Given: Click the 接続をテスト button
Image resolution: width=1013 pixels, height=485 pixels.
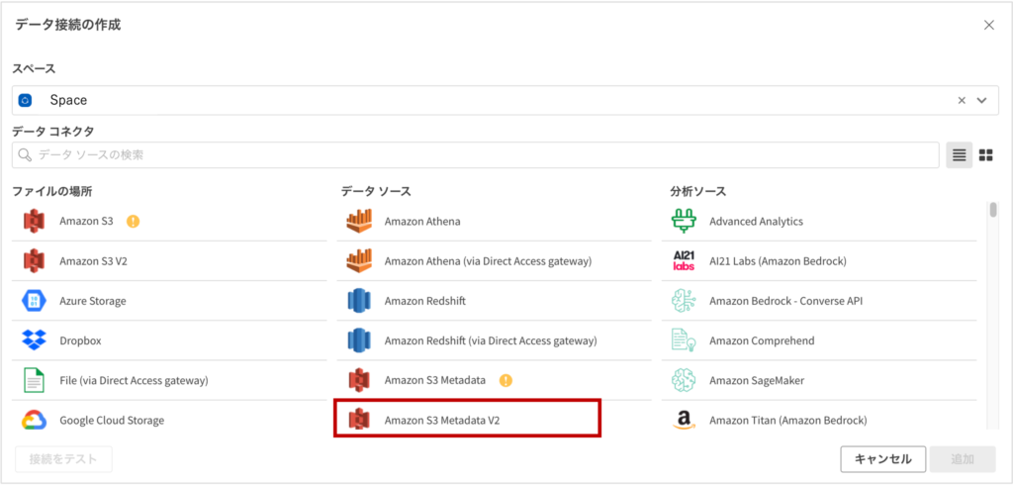Looking at the screenshot, I should point(63,459).
